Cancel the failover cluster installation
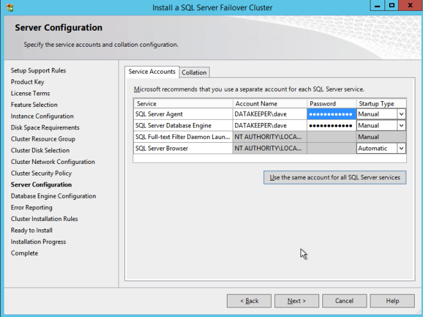The width and height of the screenshot is (423, 317). [344, 301]
